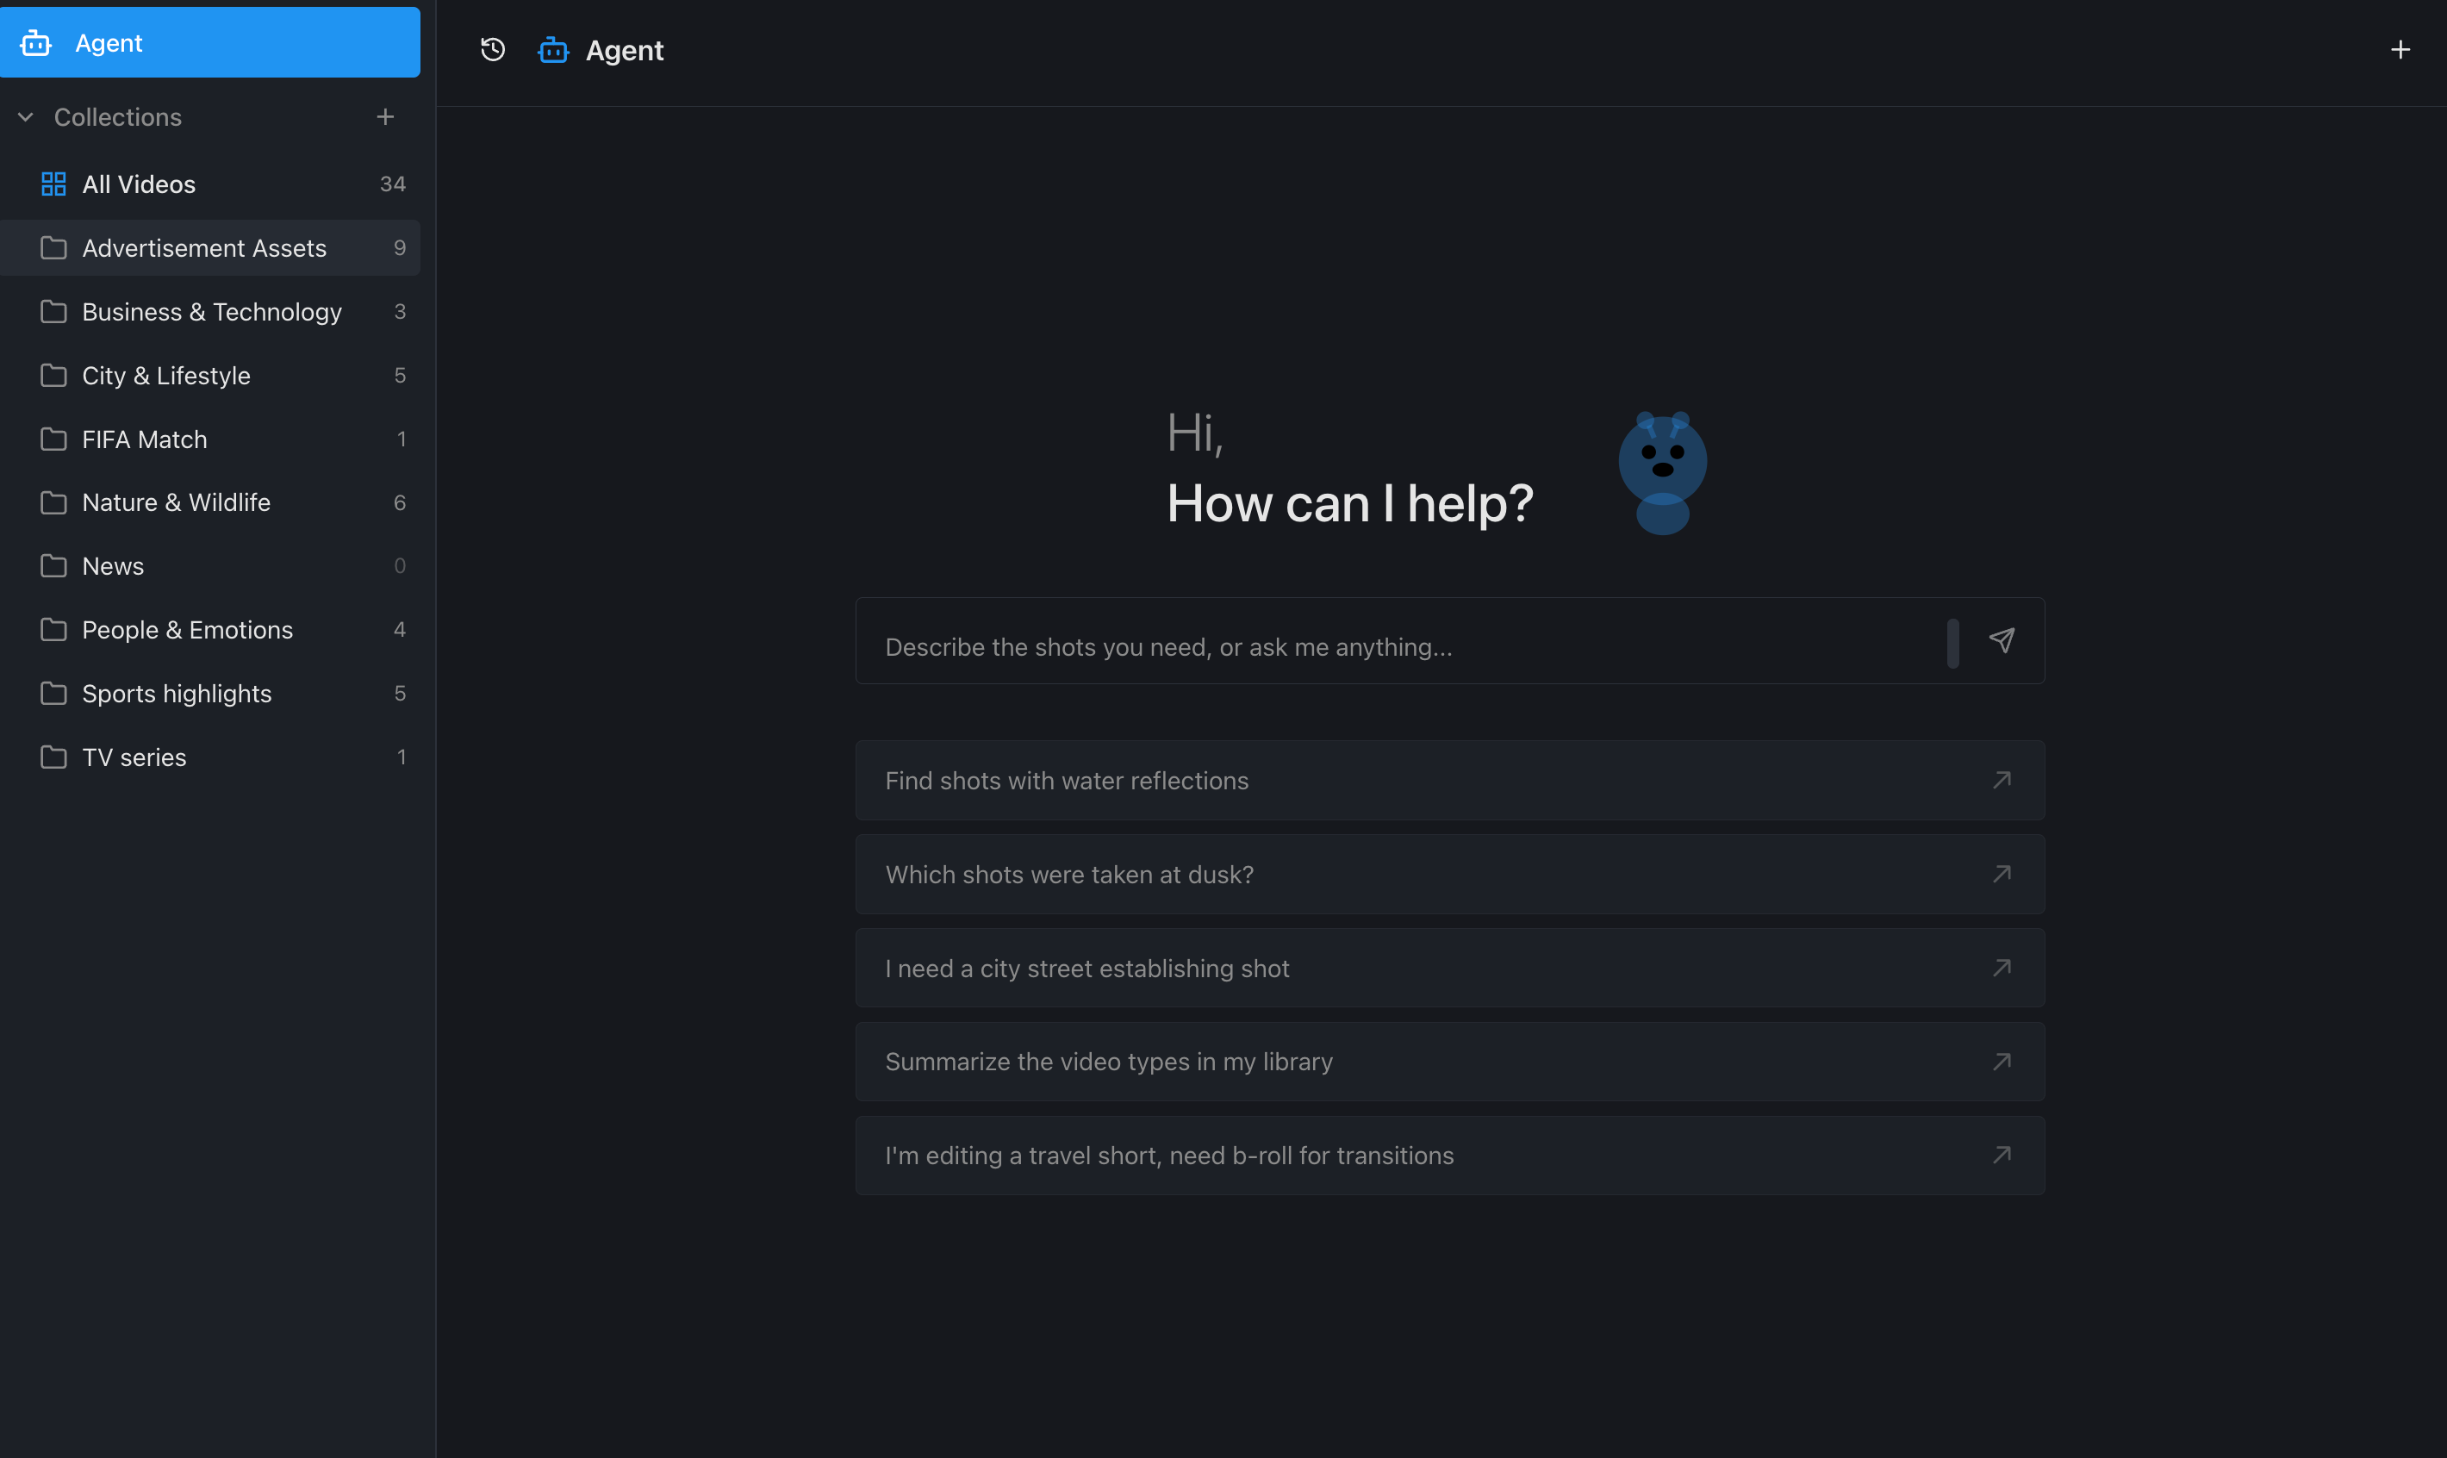Choose 'Find shots with water reflections' suggestion
Viewport: 2447px width, 1458px height.
click(1450, 781)
